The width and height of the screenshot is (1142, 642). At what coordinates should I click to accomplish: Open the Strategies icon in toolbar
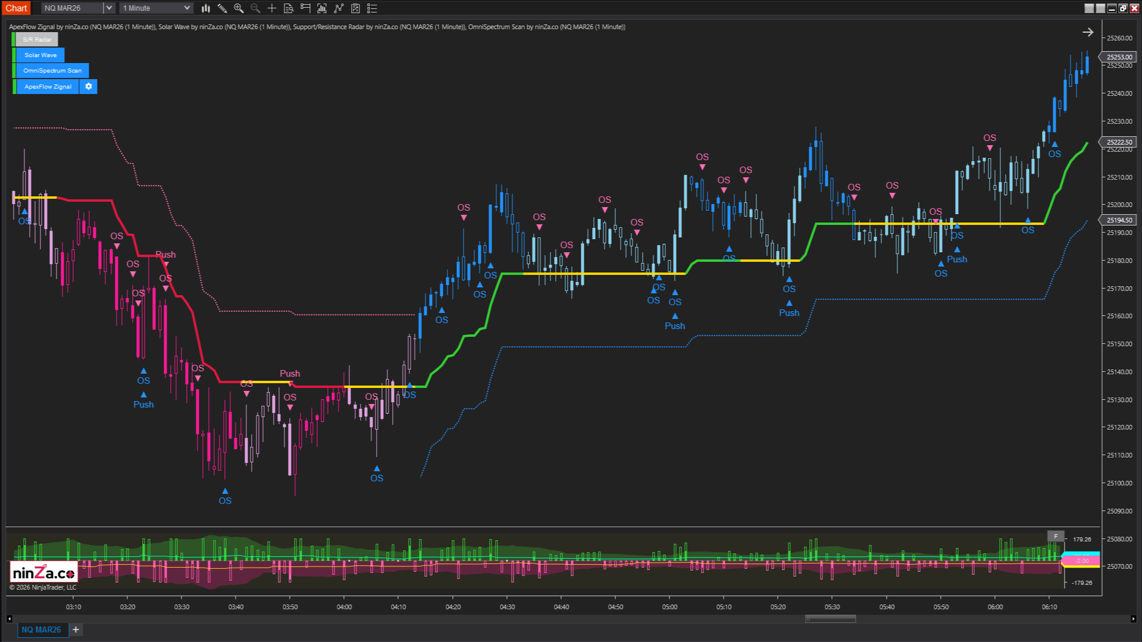355,8
